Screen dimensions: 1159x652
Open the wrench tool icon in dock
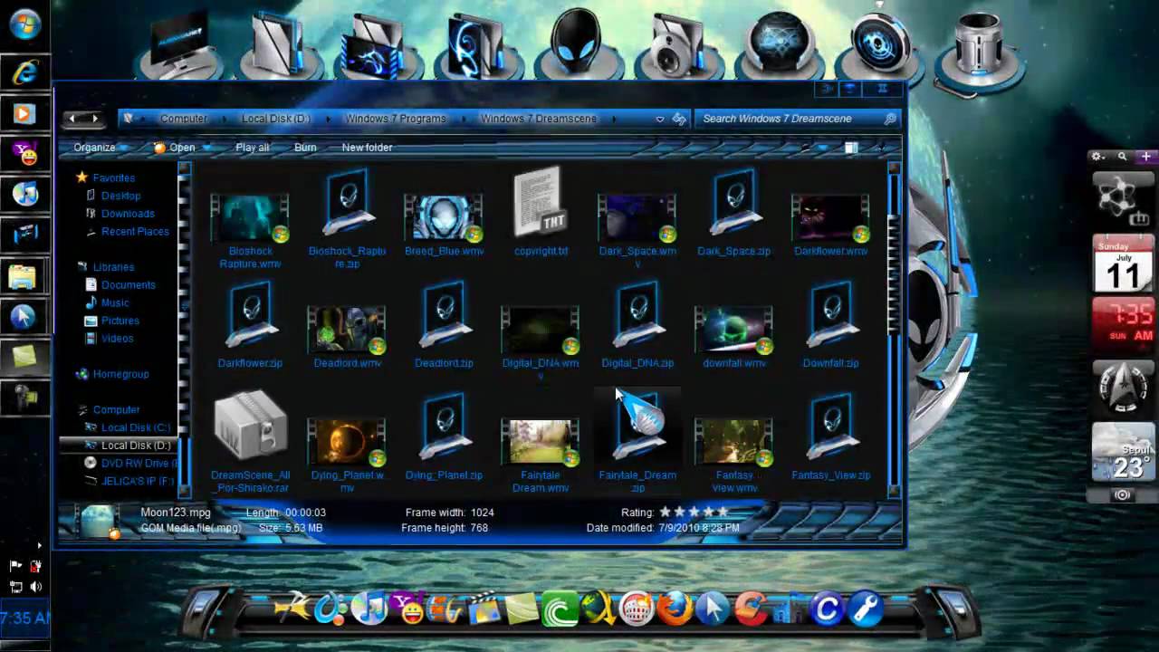tap(866, 609)
